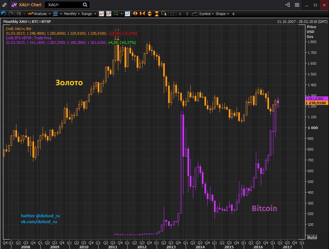
Task: Open the related hierarchy tree icon
Action: click(x=287, y=5)
